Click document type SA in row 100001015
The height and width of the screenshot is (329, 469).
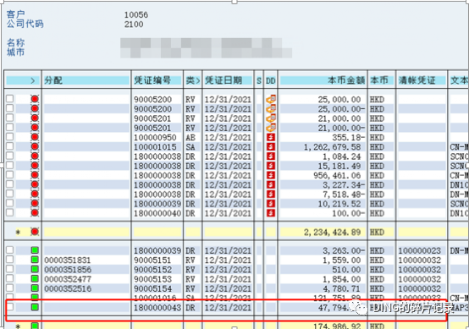[x=190, y=147]
